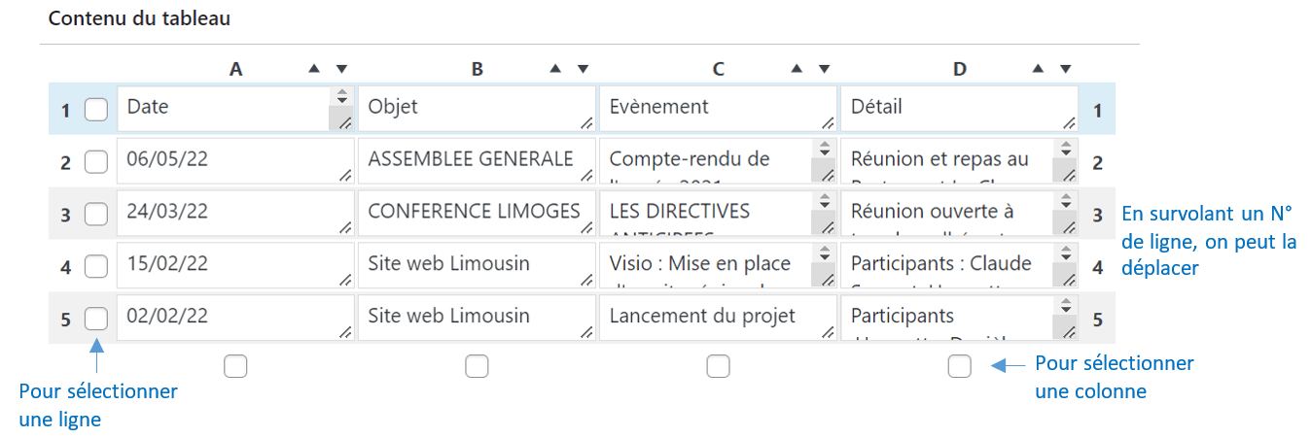This screenshot has height=438, width=1311.
Task: Select column A with the bottom checkbox
Action: [235, 366]
